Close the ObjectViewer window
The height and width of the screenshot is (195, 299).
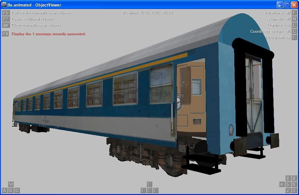tap(294, 5)
